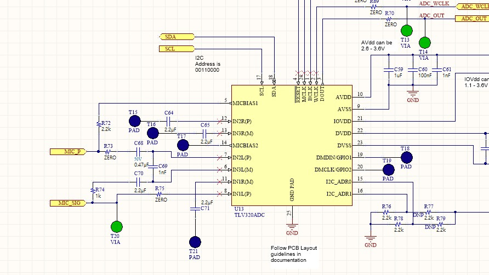This screenshot has width=489, height=275.
Task: Select the T21 PAD test point circle
Action: 195,242
